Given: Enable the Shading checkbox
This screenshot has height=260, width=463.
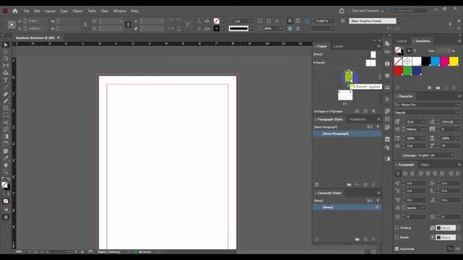Looking at the screenshot, I should pos(397,228).
